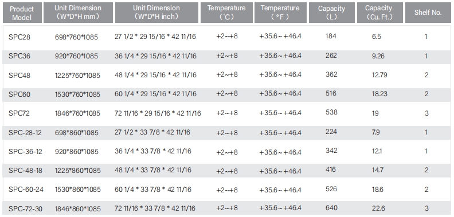The width and height of the screenshot is (454, 217).
Task: Select the SPC36 model name
Action: click(19, 56)
